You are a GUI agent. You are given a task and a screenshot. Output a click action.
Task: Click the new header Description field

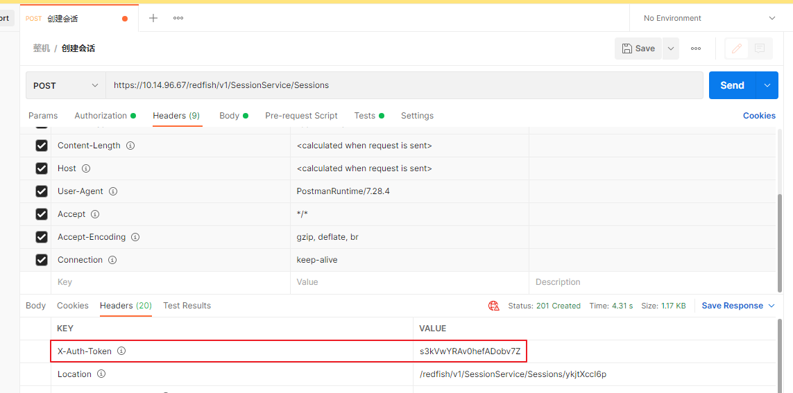coord(652,282)
